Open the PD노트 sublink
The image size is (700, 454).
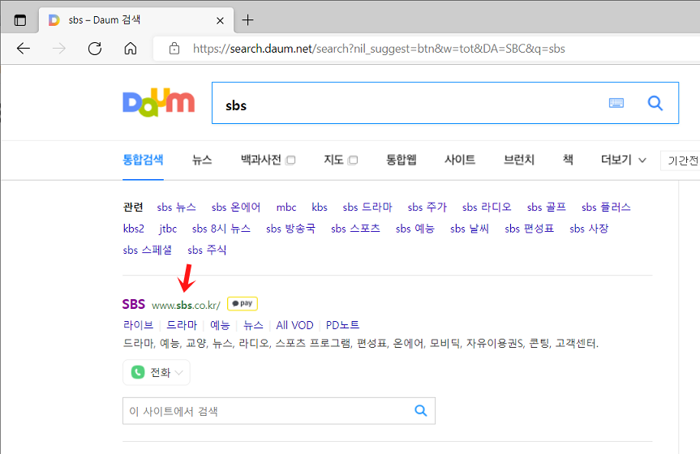(343, 325)
